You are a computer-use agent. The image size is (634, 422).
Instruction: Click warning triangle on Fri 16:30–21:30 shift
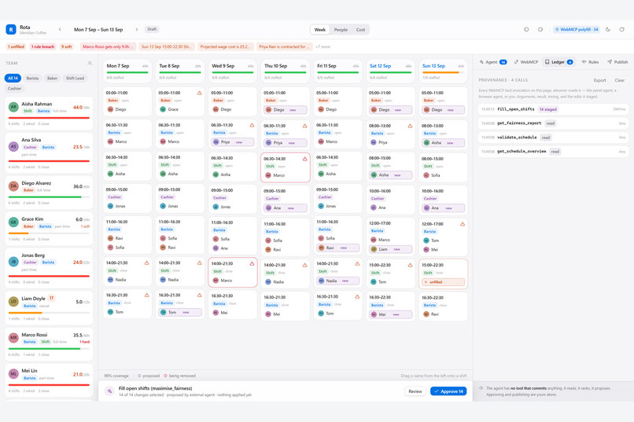357,296
